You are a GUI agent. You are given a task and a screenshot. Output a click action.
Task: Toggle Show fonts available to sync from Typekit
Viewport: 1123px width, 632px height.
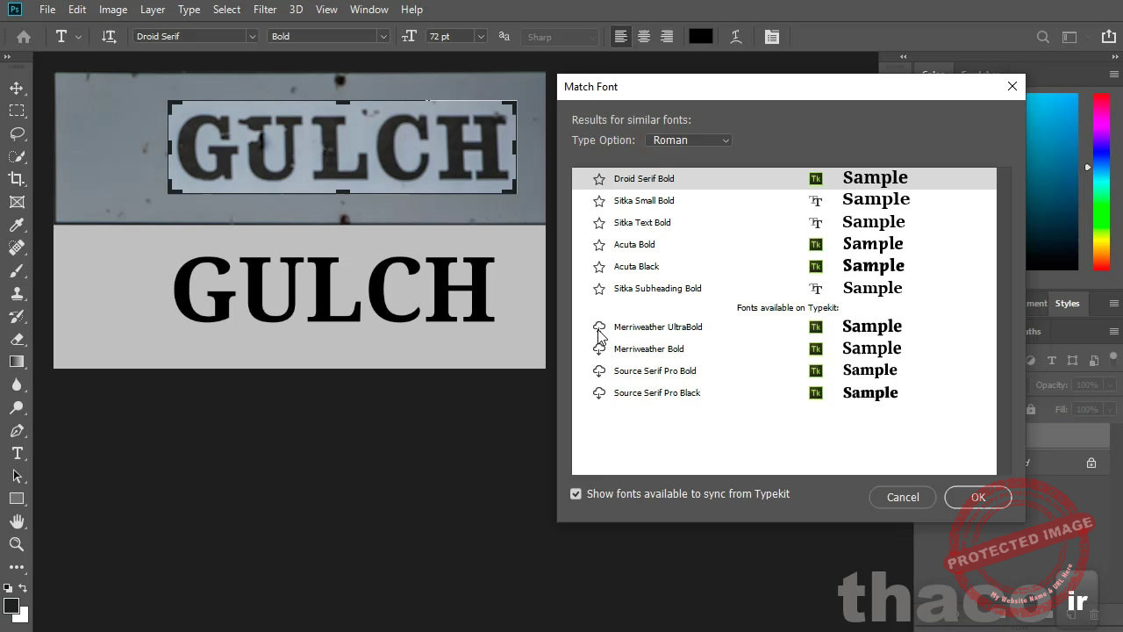576,493
